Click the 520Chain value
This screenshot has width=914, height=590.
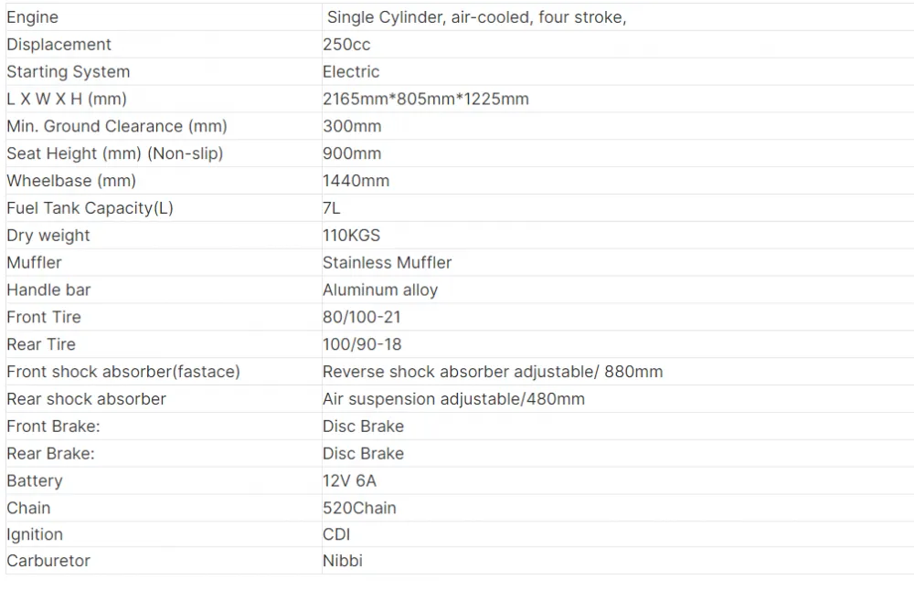[x=359, y=509]
